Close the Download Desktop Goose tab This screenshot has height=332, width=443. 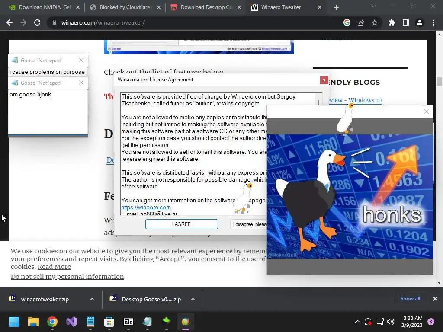pyautogui.click(x=239, y=7)
